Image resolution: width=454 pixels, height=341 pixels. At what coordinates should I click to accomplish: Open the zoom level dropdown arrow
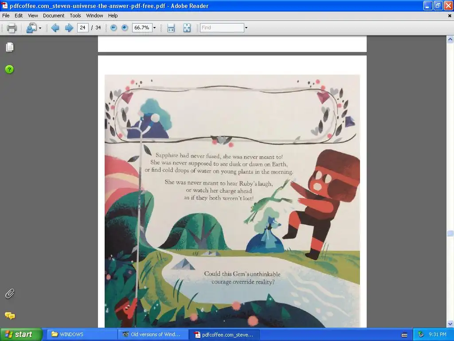[154, 28]
